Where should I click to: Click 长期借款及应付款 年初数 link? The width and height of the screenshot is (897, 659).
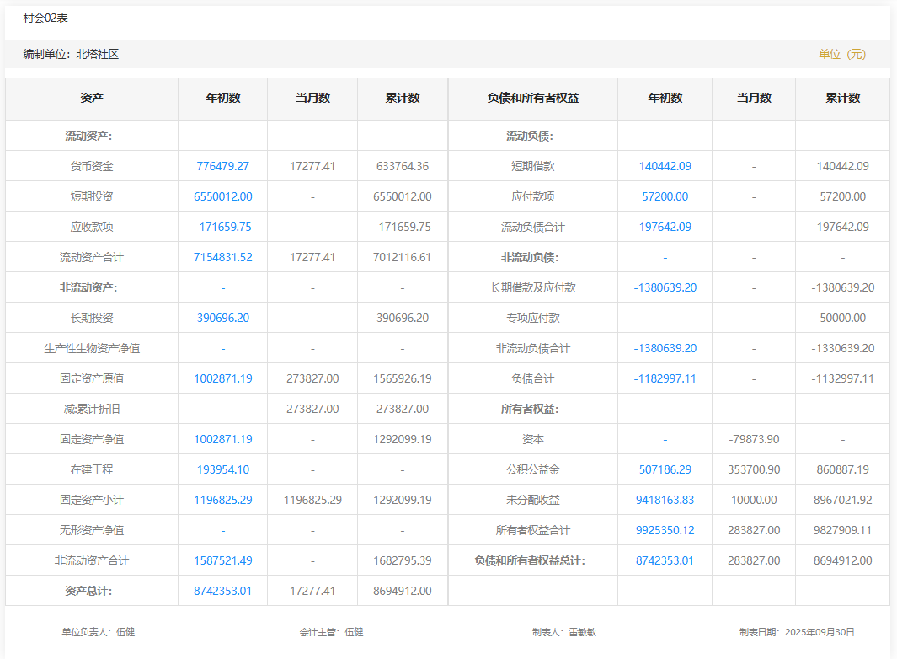(665, 287)
